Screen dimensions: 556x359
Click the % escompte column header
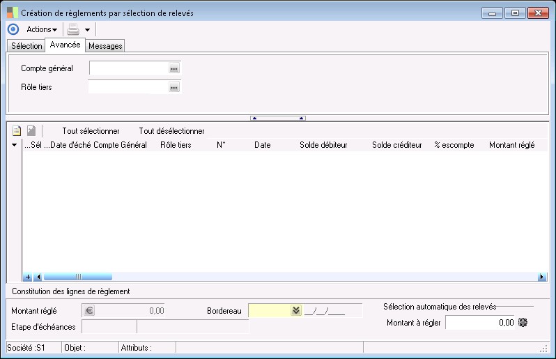(x=454, y=145)
